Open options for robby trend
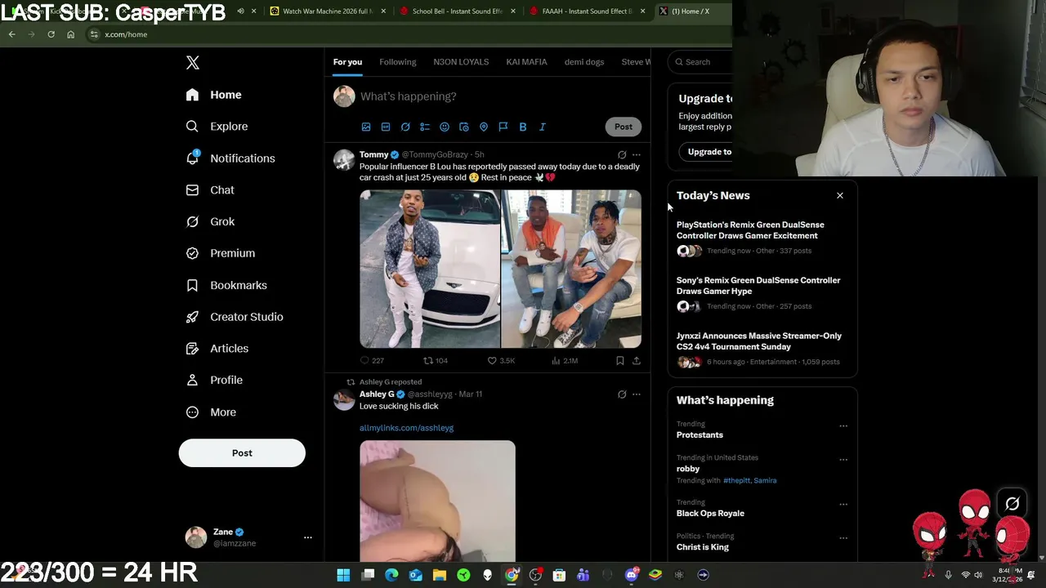This screenshot has width=1046, height=588. click(x=843, y=459)
